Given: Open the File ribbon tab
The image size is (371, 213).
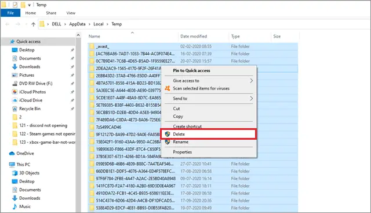Looking at the screenshot, I should (10, 13).
